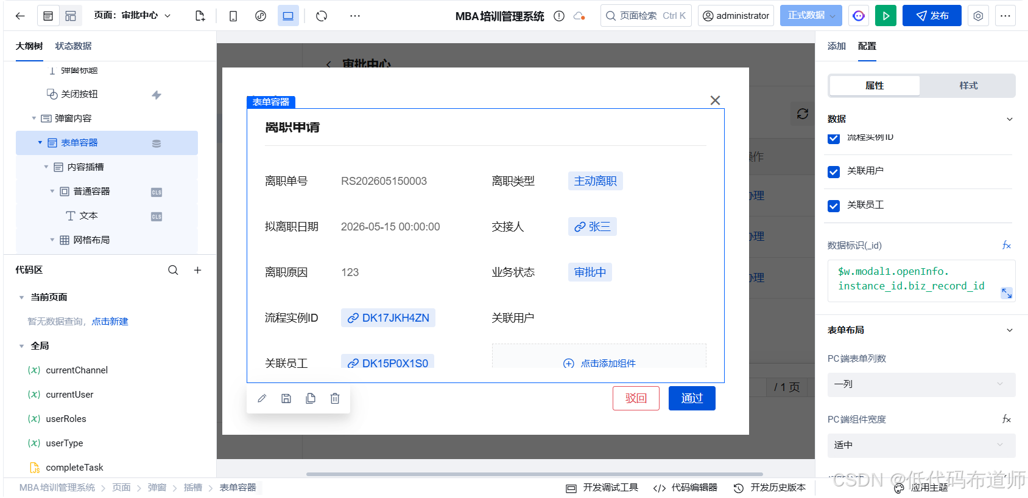The image size is (1028, 498).
Task: Click the info icon next to MBA培训管理系统
Action: pyautogui.click(x=559, y=16)
